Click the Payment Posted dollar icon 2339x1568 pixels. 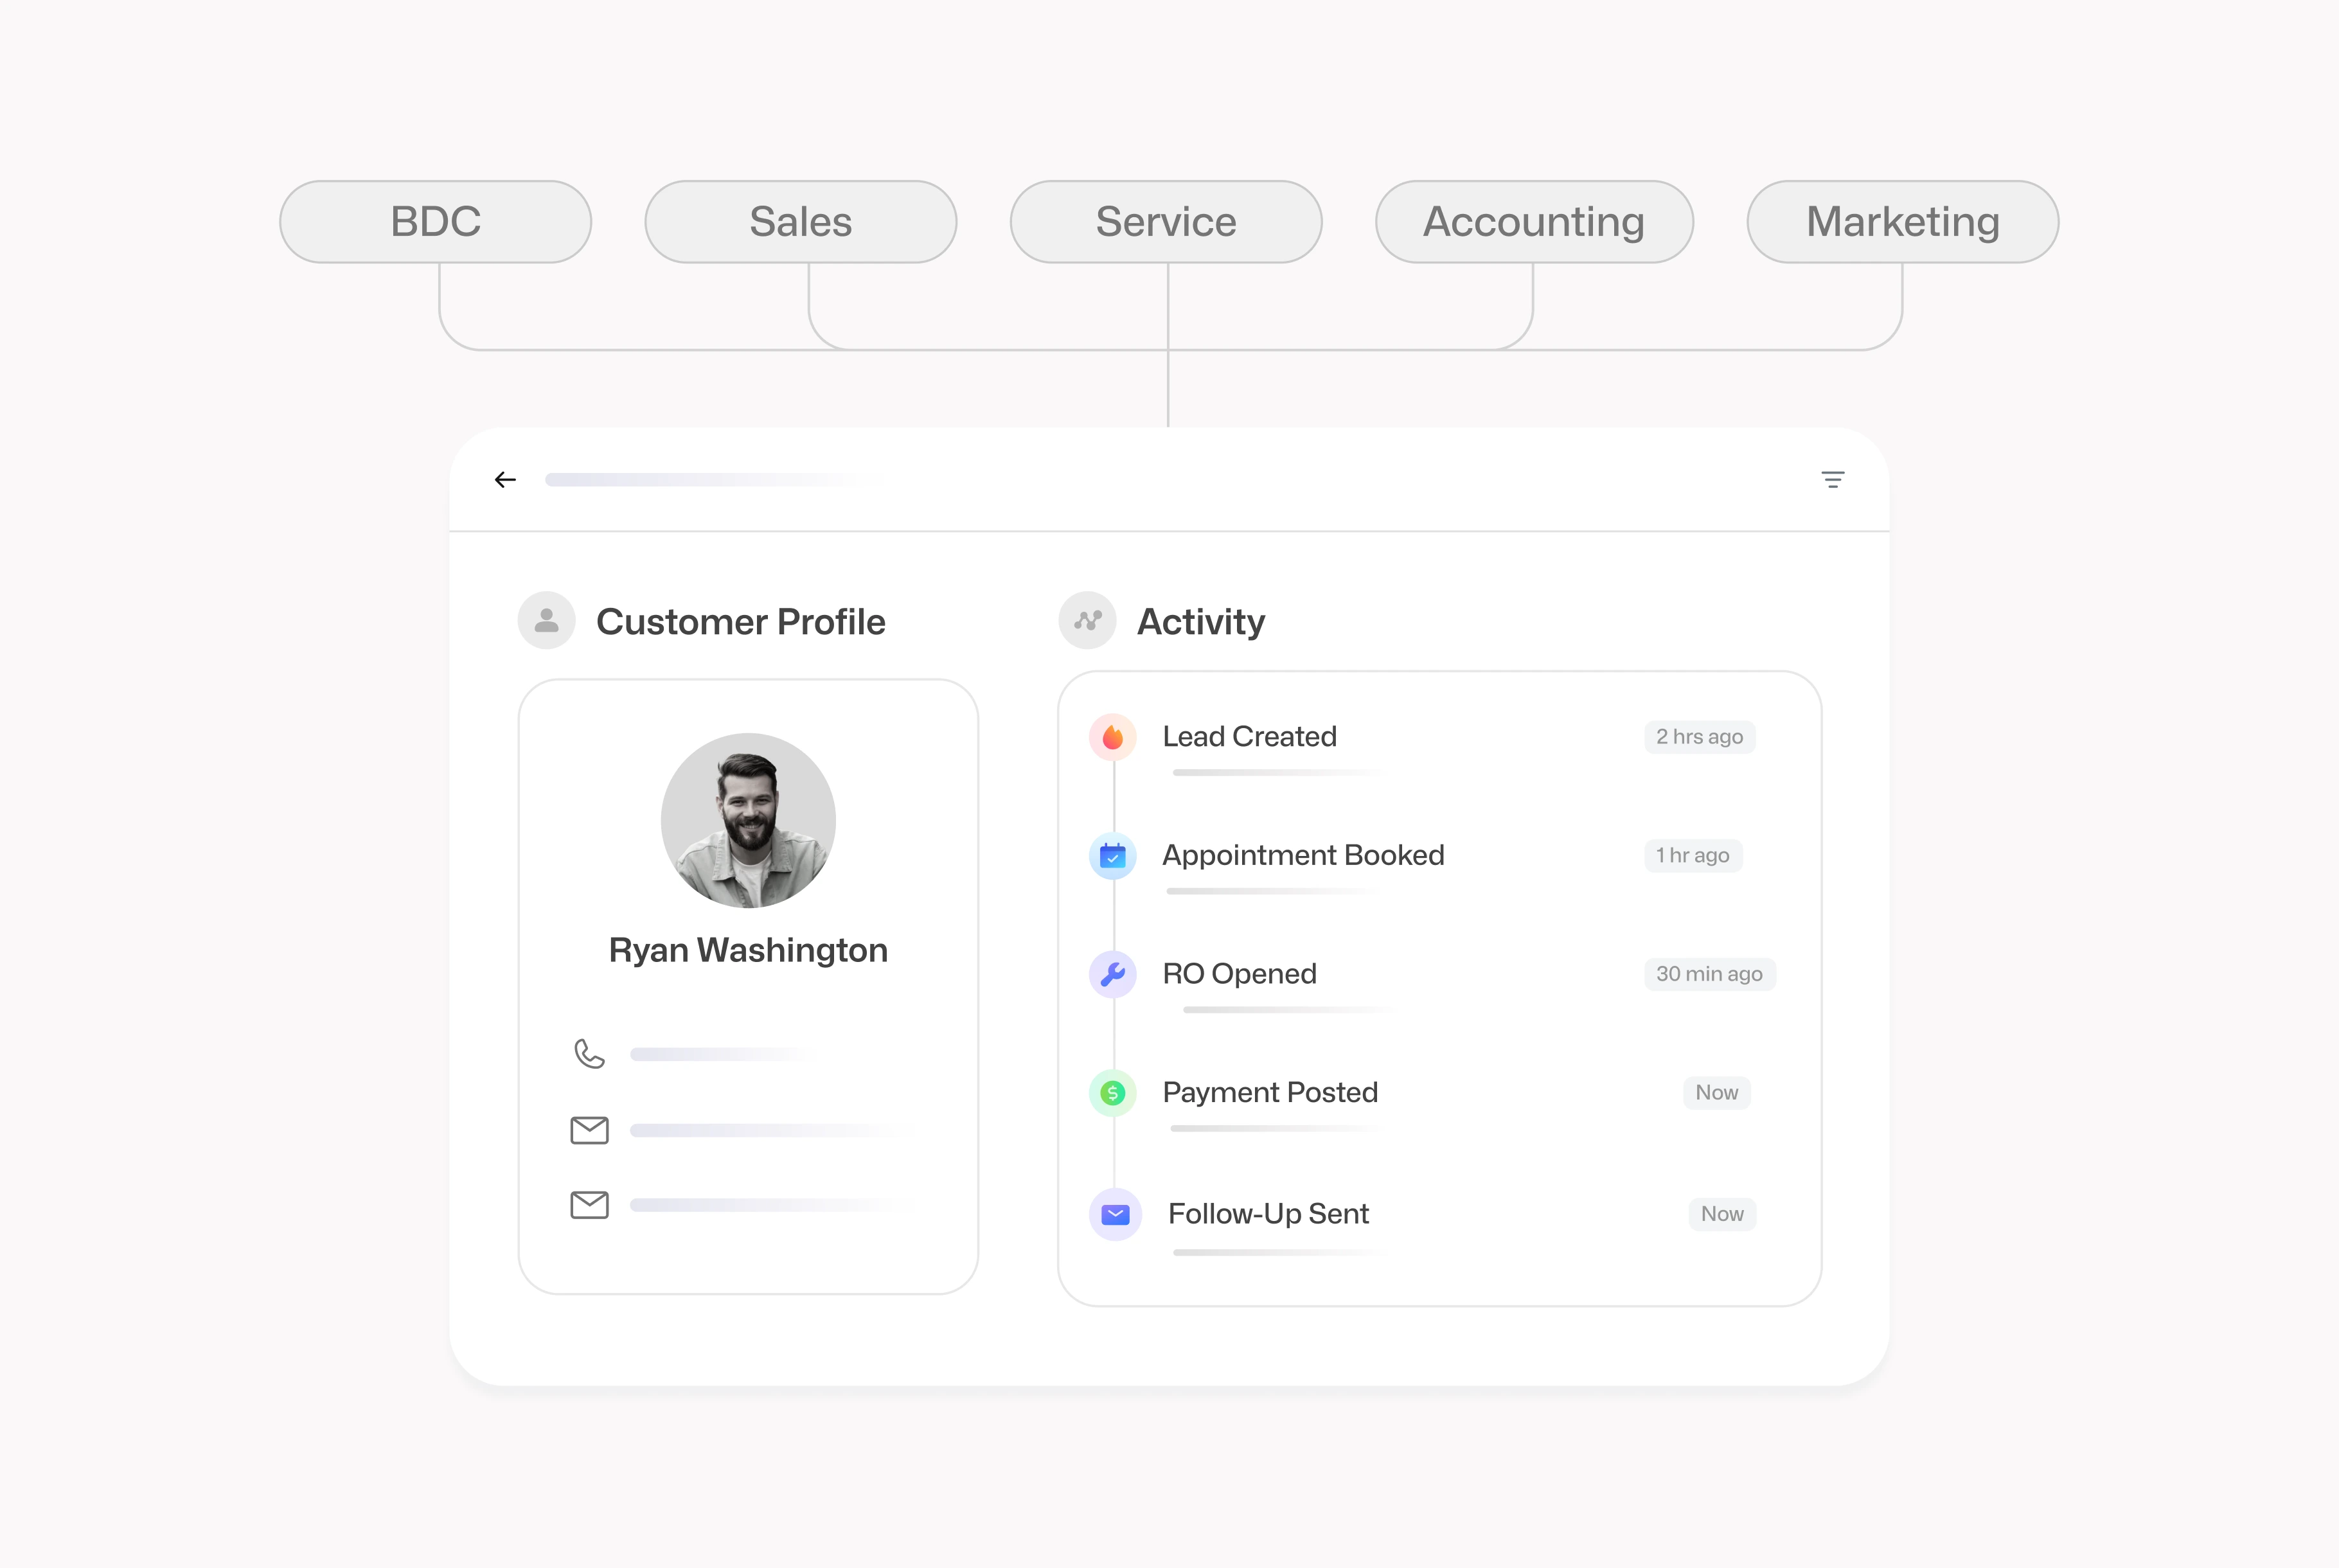coord(1112,1093)
